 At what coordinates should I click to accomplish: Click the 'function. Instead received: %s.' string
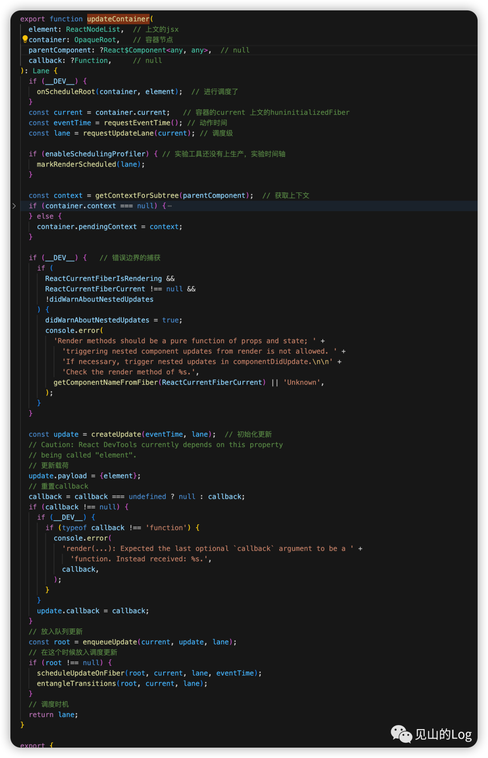(139, 559)
